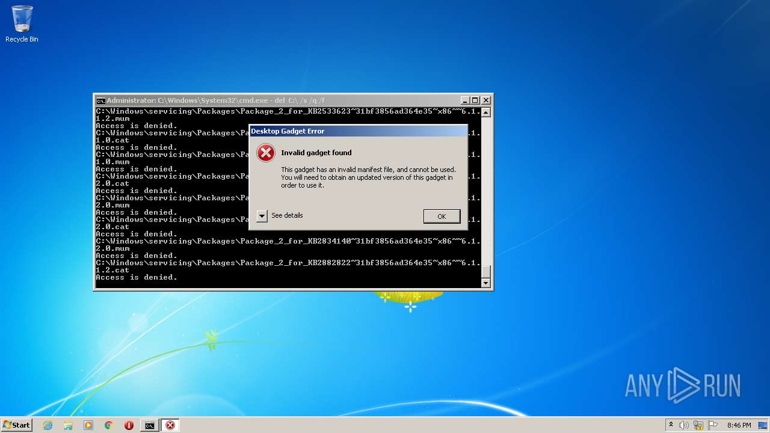
Task: Click OK in Desktop Gadget Error dialog
Action: [442, 216]
